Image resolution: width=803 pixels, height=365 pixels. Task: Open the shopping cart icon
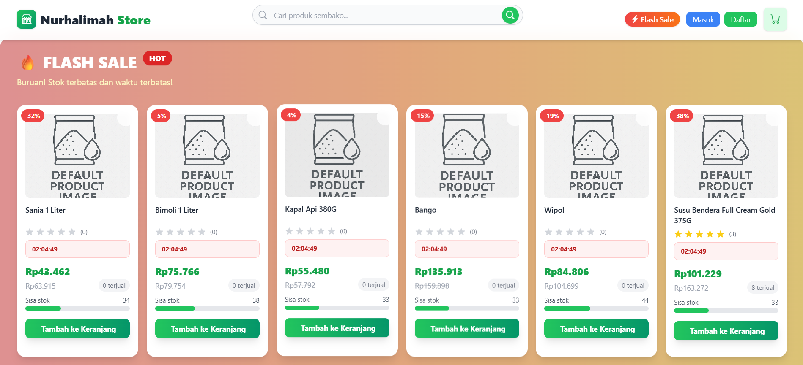point(775,19)
